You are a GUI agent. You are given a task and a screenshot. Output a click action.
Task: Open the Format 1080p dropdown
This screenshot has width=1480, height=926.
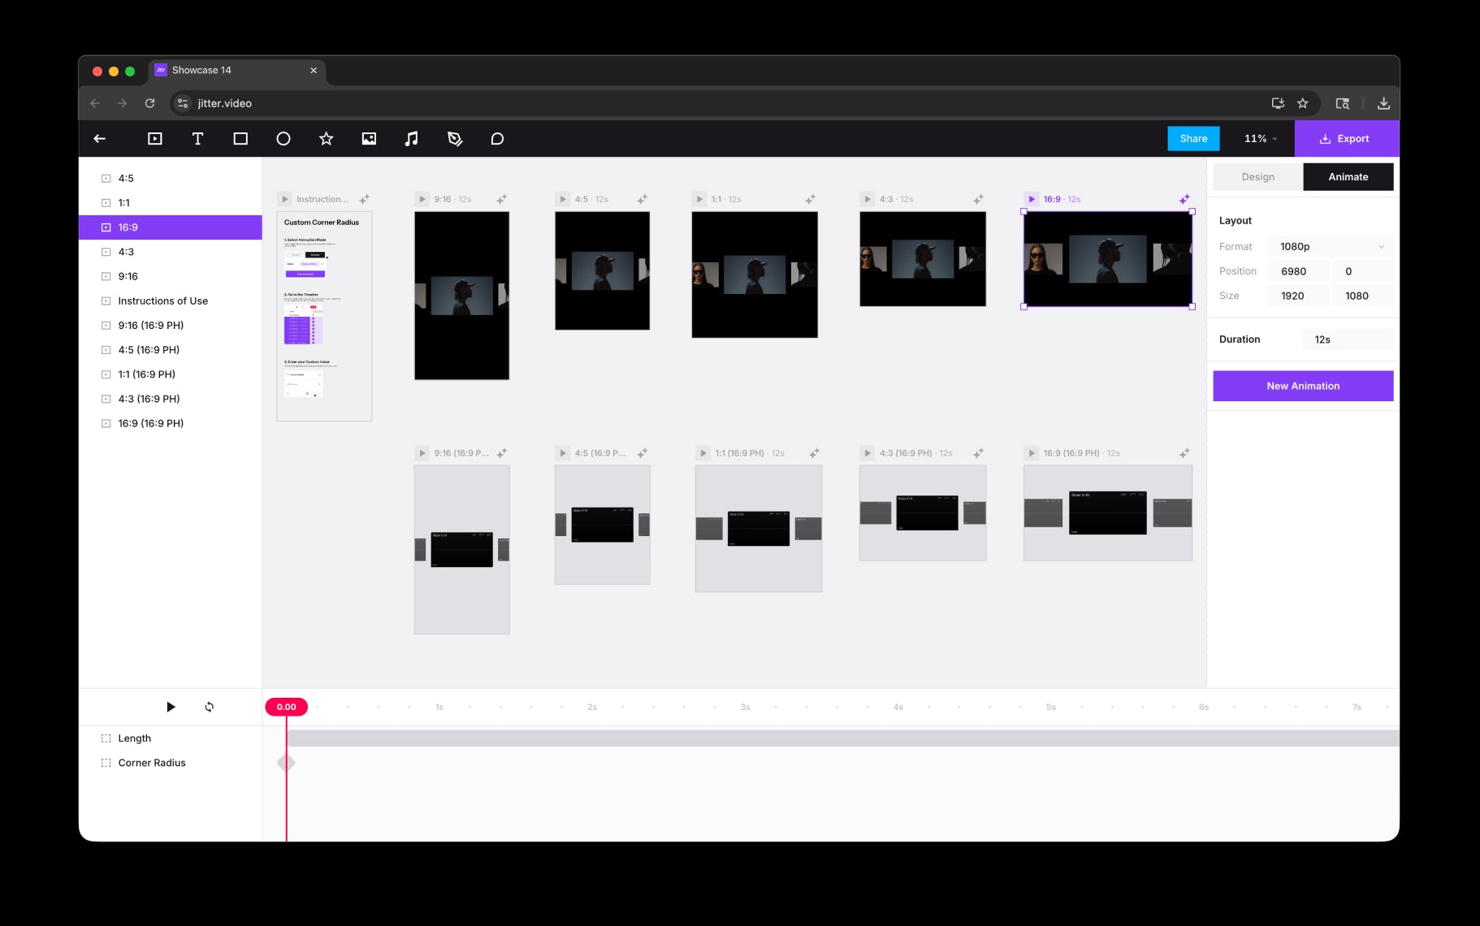coord(1330,246)
